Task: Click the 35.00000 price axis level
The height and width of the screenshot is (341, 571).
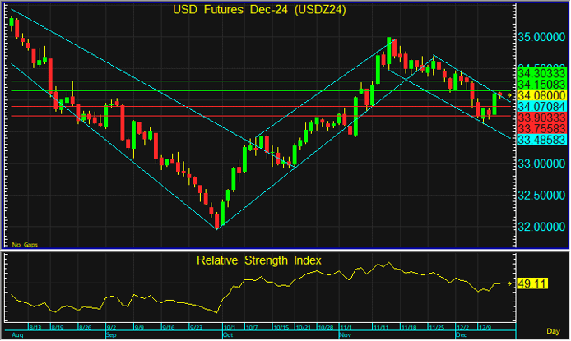Action: click(x=541, y=38)
